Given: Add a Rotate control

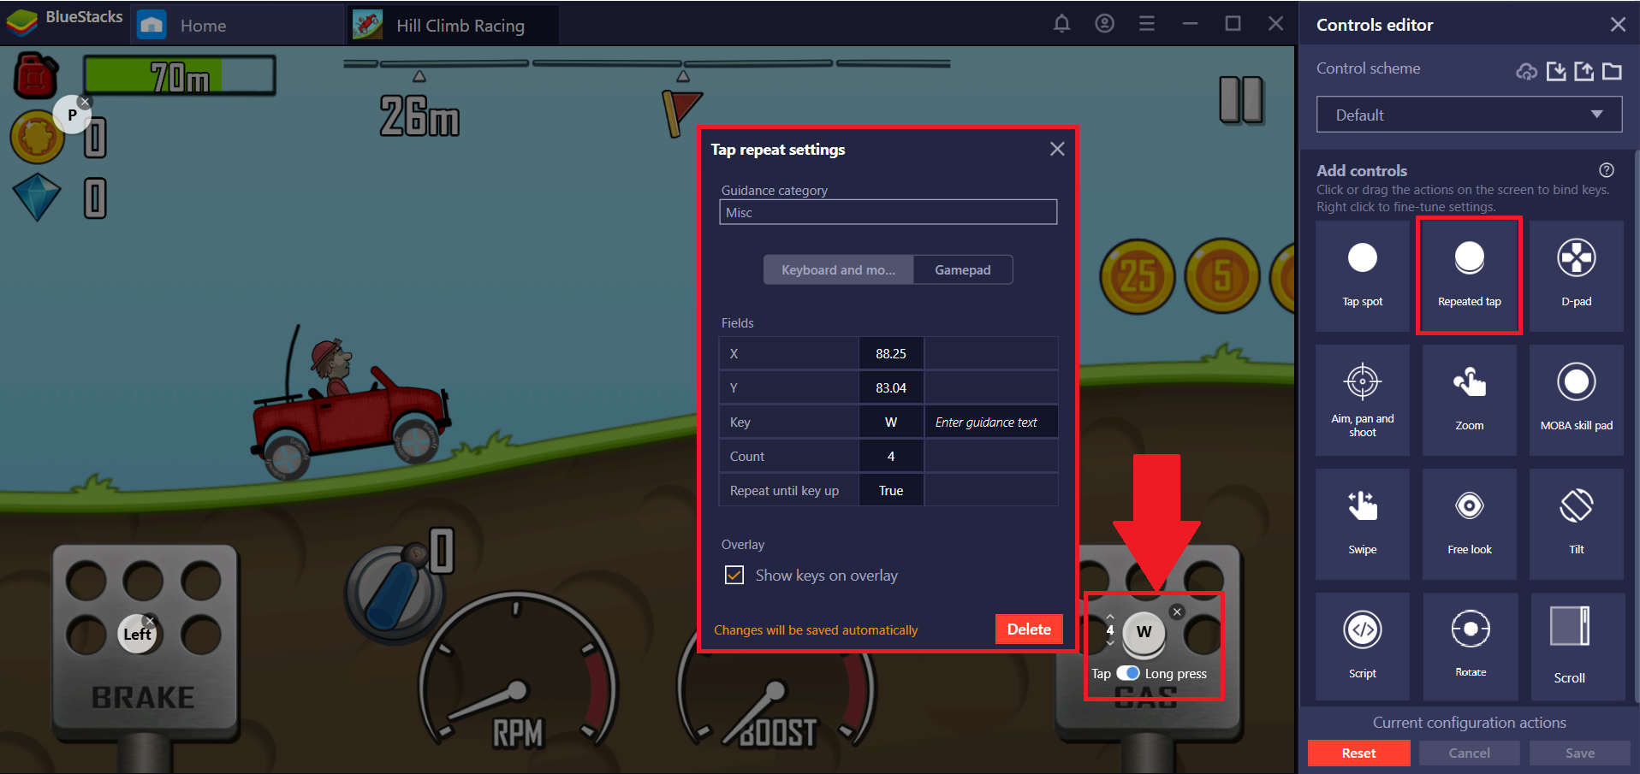Looking at the screenshot, I should (x=1469, y=647).
